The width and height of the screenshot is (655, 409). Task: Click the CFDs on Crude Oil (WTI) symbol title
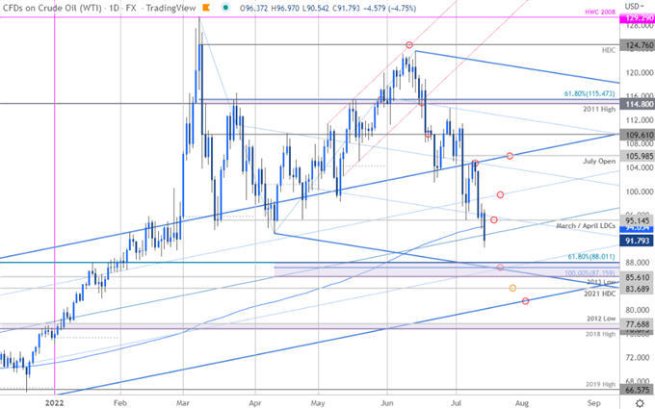point(48,9)
